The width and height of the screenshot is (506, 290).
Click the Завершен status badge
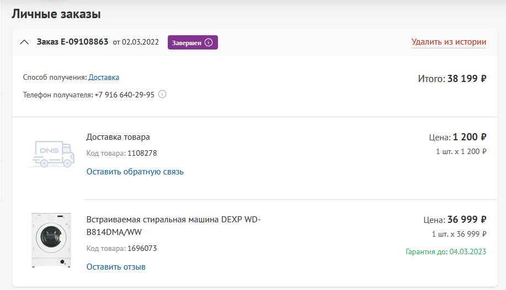pos(193,42)
